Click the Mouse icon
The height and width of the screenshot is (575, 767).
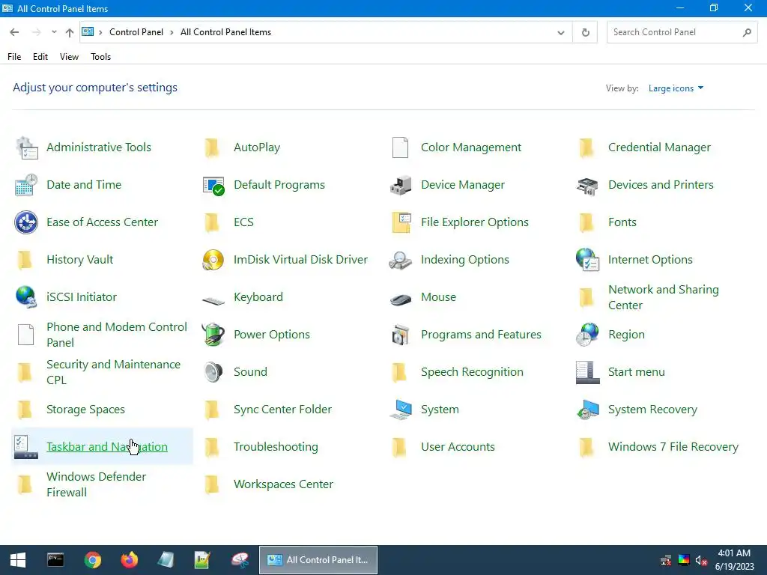pyautogui.click(x=401, y=298)
